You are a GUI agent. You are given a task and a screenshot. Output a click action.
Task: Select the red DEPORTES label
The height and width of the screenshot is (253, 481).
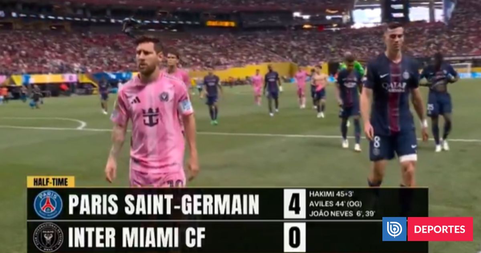click(440, 229)
